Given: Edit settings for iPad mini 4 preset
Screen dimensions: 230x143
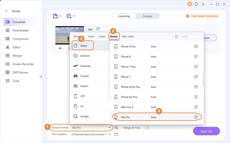Looking at the screenshot, I should (x=196, y=107).
